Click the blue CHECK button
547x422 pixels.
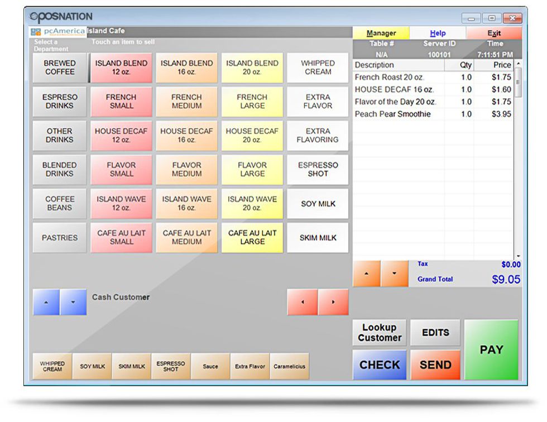(x=380, y=365)
